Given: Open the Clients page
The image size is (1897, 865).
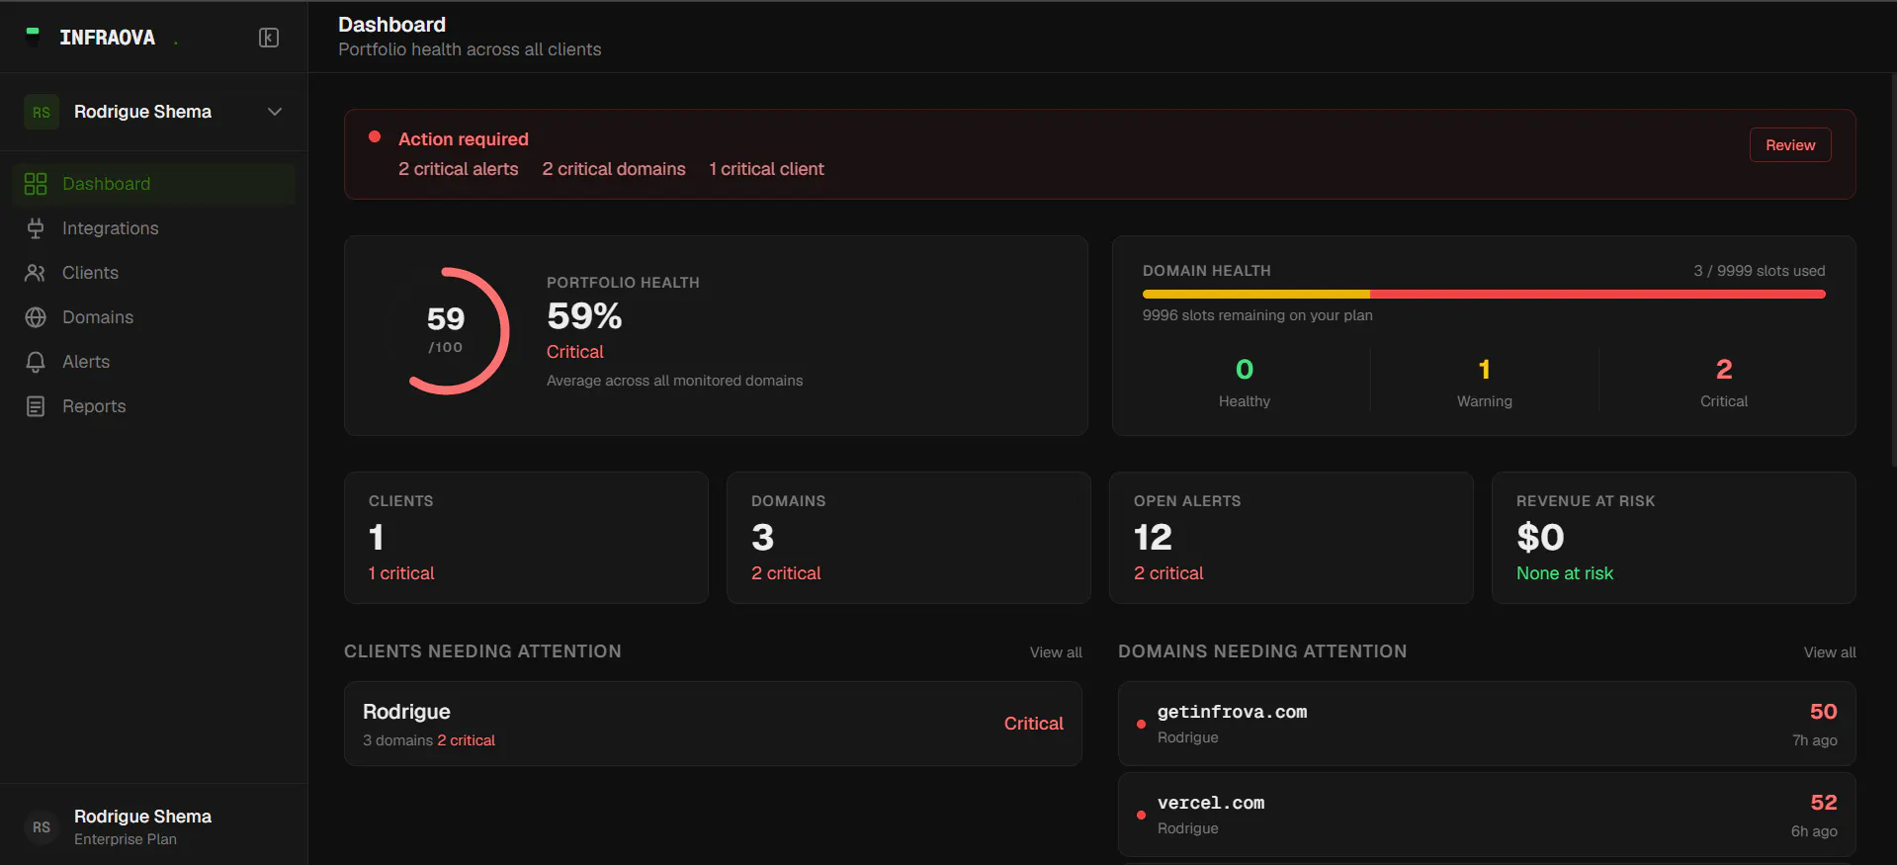Looking at the screenshot, I should point(154,273).
